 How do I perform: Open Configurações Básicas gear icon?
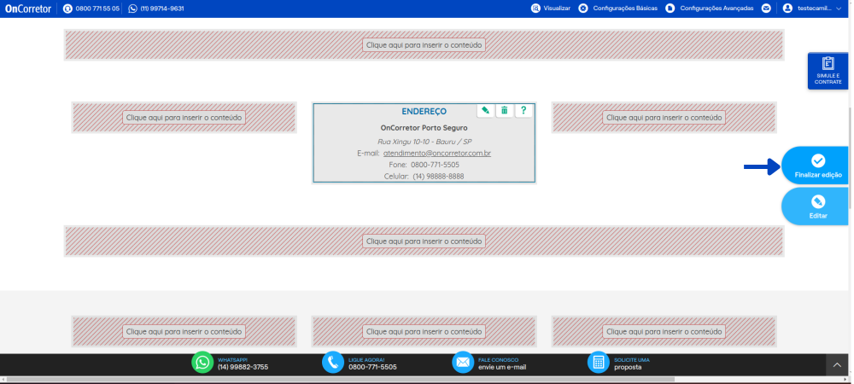click(583, 9)
